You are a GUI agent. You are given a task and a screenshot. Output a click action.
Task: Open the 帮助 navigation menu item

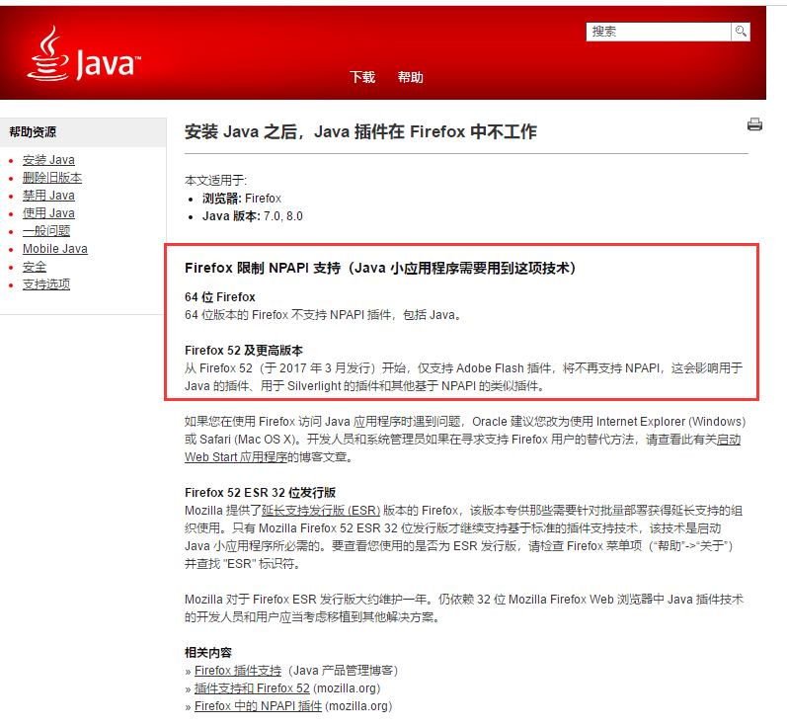tap(410, 77)
